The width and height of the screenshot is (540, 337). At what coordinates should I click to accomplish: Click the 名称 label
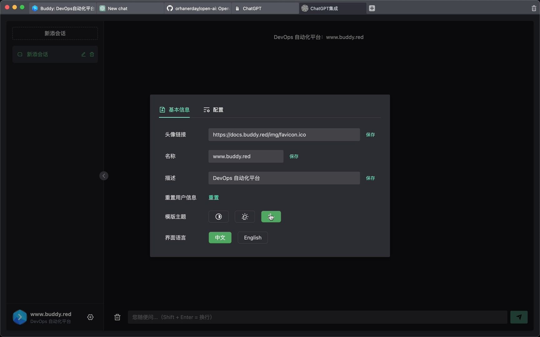point(170,156)
